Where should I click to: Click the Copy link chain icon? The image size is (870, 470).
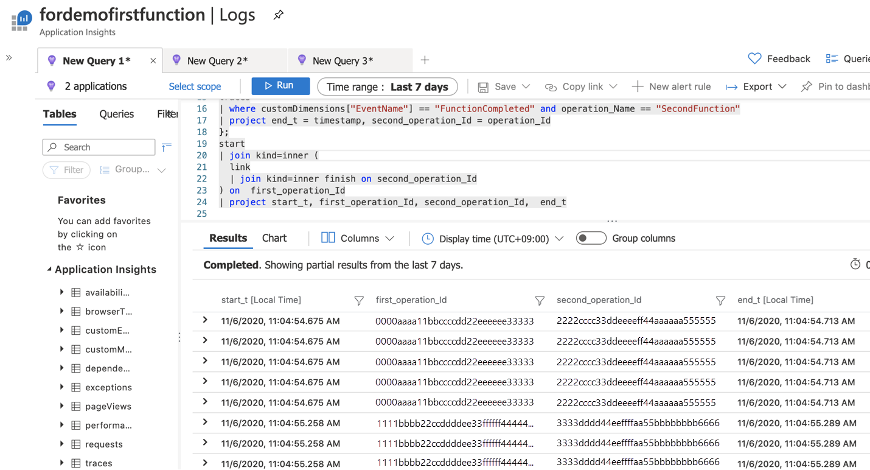(x=551, y=87)
